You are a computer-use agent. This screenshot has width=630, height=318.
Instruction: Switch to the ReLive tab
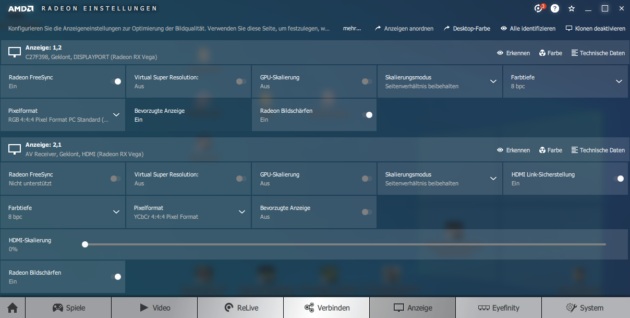pyautogui.click(x=240, y=308)
